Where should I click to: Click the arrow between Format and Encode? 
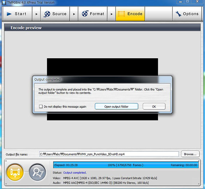point(111,14)
